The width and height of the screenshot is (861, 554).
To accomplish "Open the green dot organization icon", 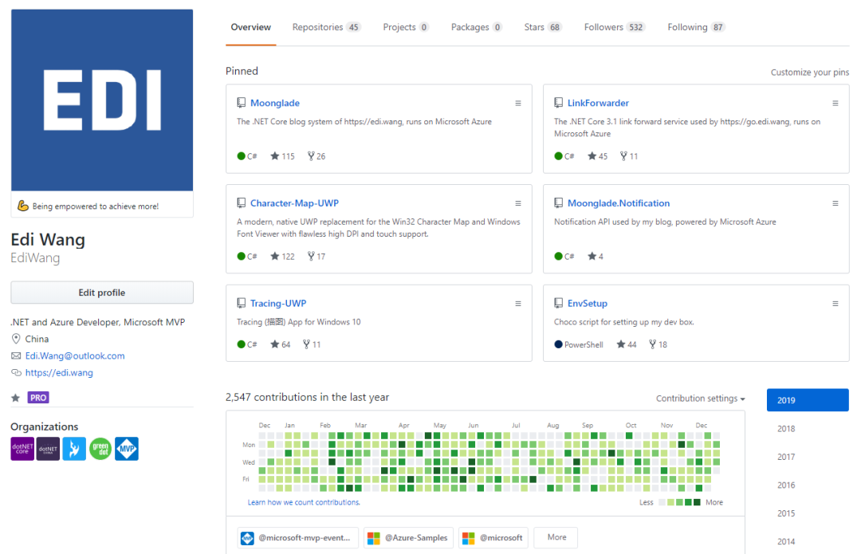I will click(100, 449).
